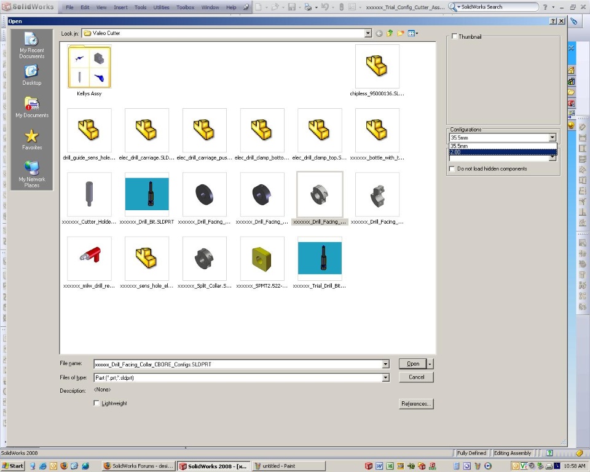The image size is (590, 472).
Task: Click the Save toolbar icon
Action: pos(291,7)
